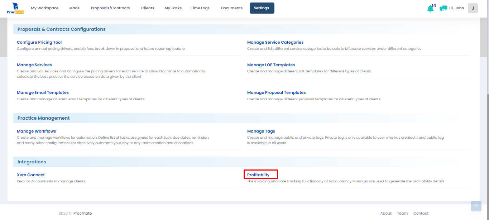Click the Proposals & Contracts Configurations header
489x220 pixels.
coord(62,29)
